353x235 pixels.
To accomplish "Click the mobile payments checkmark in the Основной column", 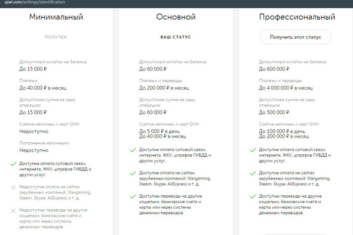I will (132, 150).
